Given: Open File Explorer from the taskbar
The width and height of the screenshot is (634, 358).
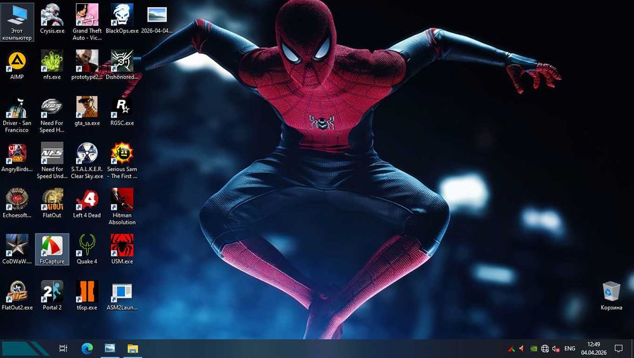Looking at the screenshot, I should 133,348.
